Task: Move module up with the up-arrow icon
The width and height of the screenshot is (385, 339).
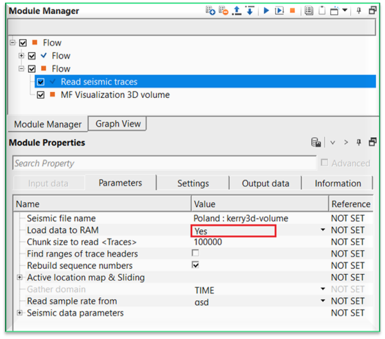Action: [x=237, y=10]
